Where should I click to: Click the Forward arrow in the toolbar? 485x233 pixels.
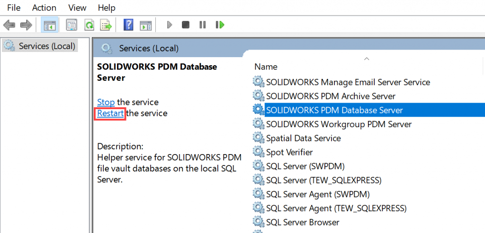point(26,25)
